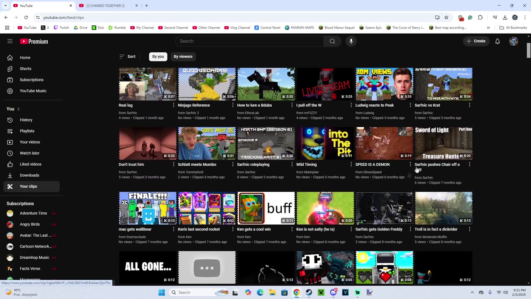This screenshot has height=299, width=531.
Task: Click the Create button
Action: (476, 41)
